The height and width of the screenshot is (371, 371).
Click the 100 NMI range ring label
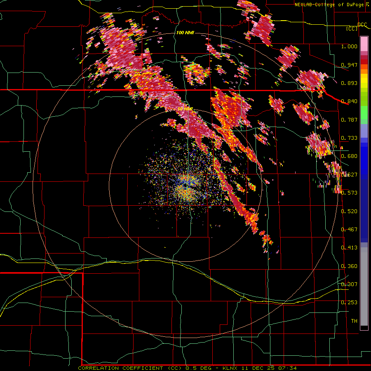(x=185, y=33)
